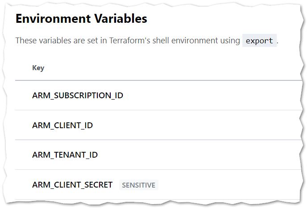Click the SENSITIVE badge
This screenshot has width=308, height=209.
[139, 185]
